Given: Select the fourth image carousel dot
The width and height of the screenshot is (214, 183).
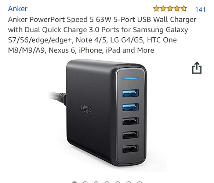Looking at the screenshot, I should pos(107,182).
